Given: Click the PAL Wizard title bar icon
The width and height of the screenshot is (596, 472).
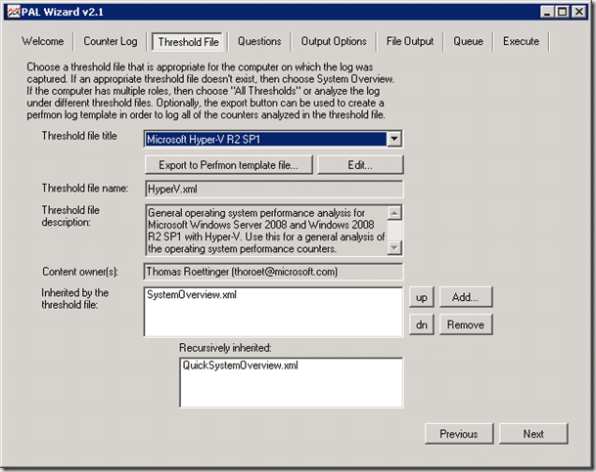Looking at the screenshot, I should pos(12,11).
